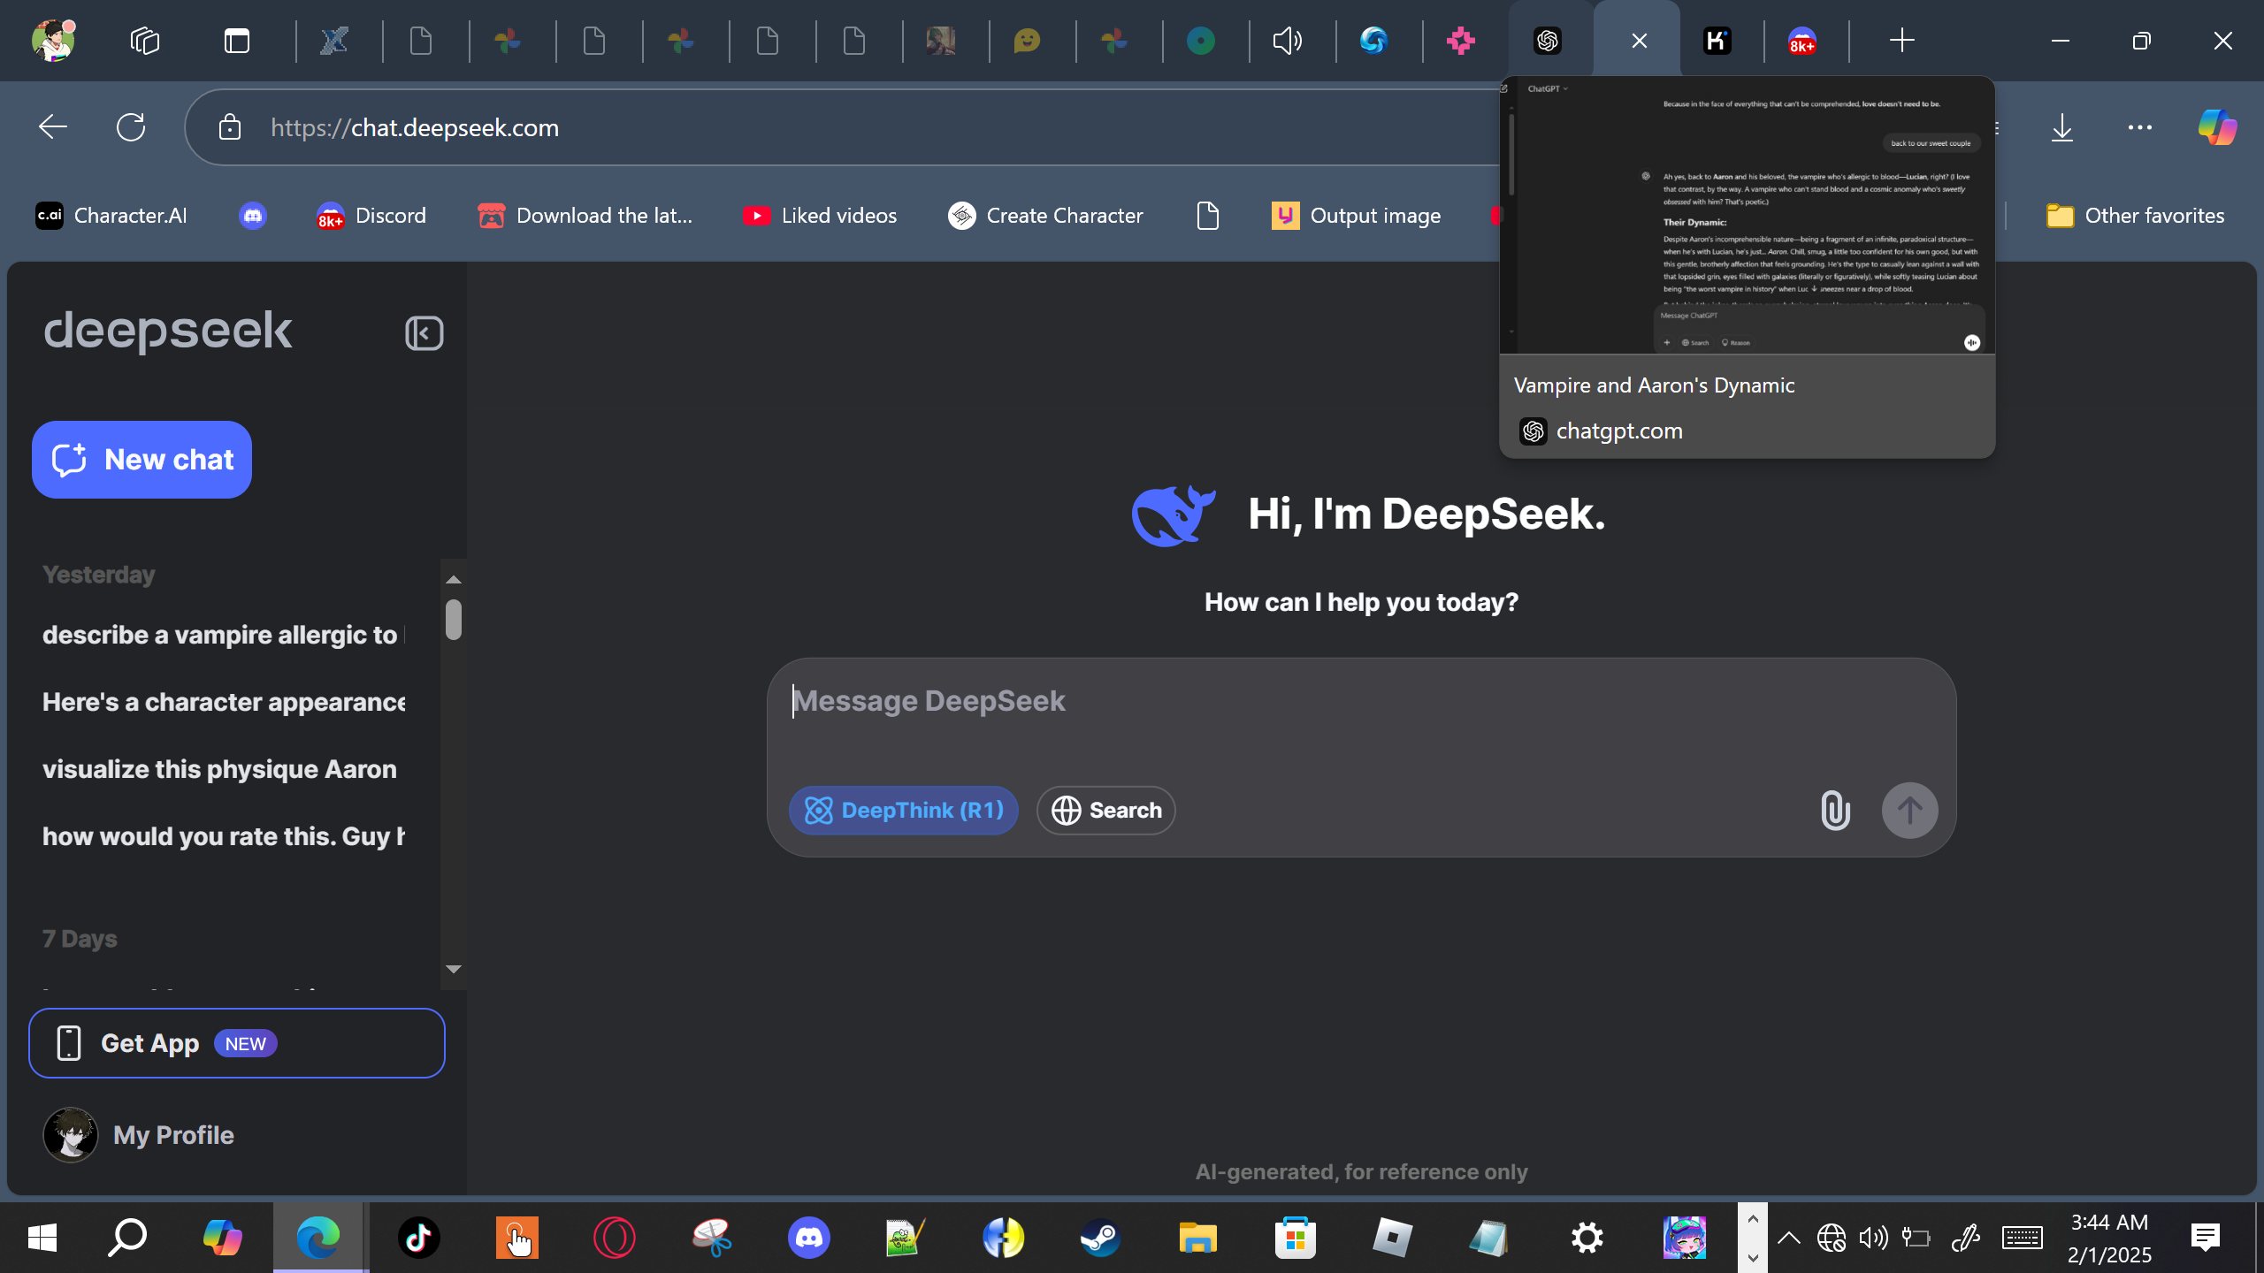
Task: Open the Copilot icon in browser toolbar
Action: click(x=2216, y=127)
